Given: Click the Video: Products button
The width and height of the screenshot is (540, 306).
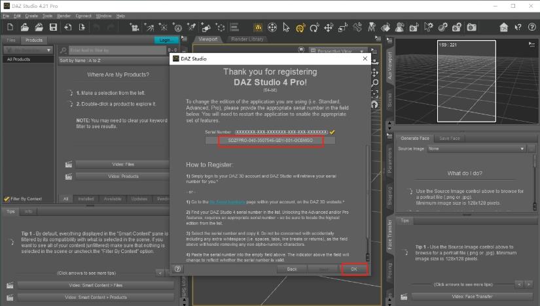Looking at the screenshot, I should pos(123,177).
